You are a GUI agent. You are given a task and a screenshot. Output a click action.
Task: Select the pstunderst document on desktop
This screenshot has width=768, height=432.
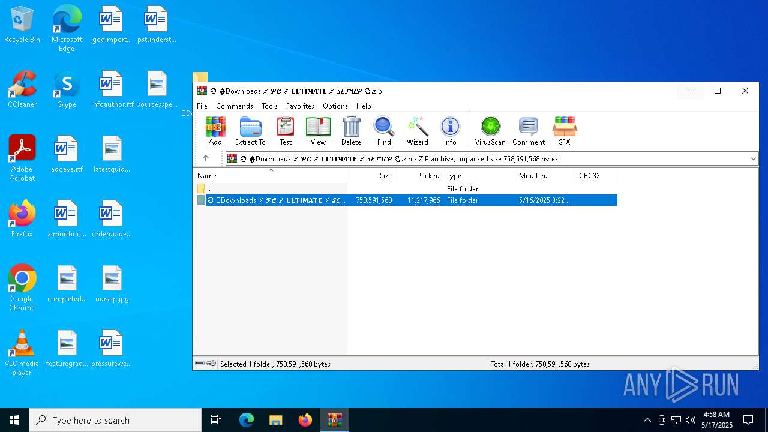tap(157, 25)
